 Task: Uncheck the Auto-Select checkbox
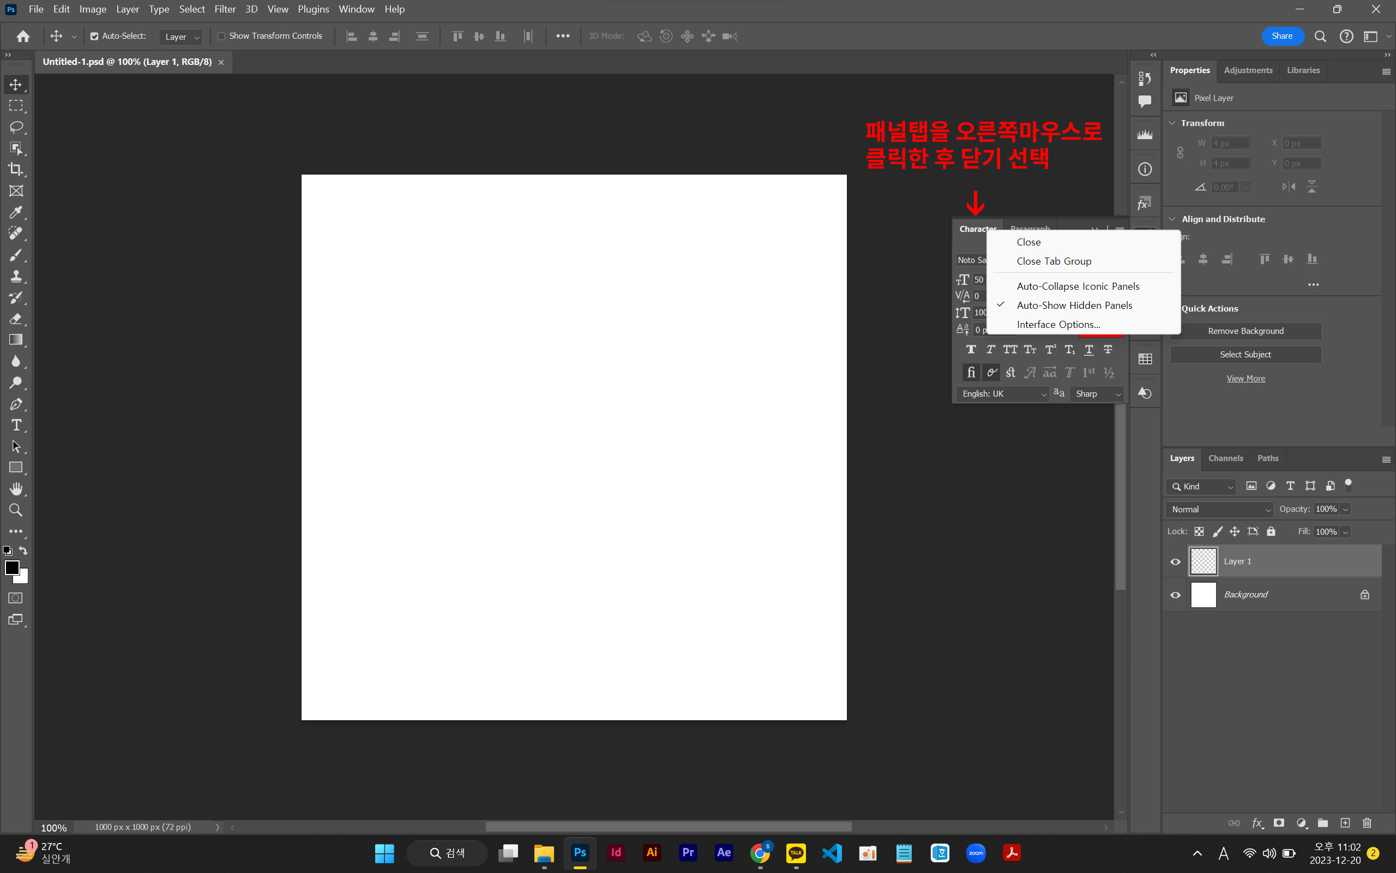[x=94, y=37]
